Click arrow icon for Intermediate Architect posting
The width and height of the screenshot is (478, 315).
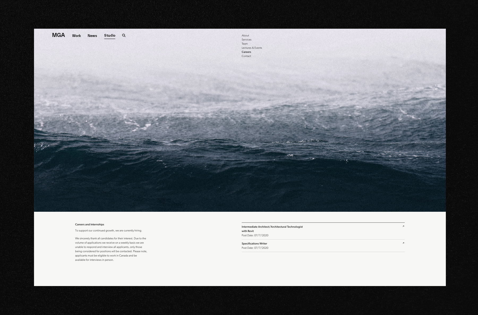click(403, 226)
